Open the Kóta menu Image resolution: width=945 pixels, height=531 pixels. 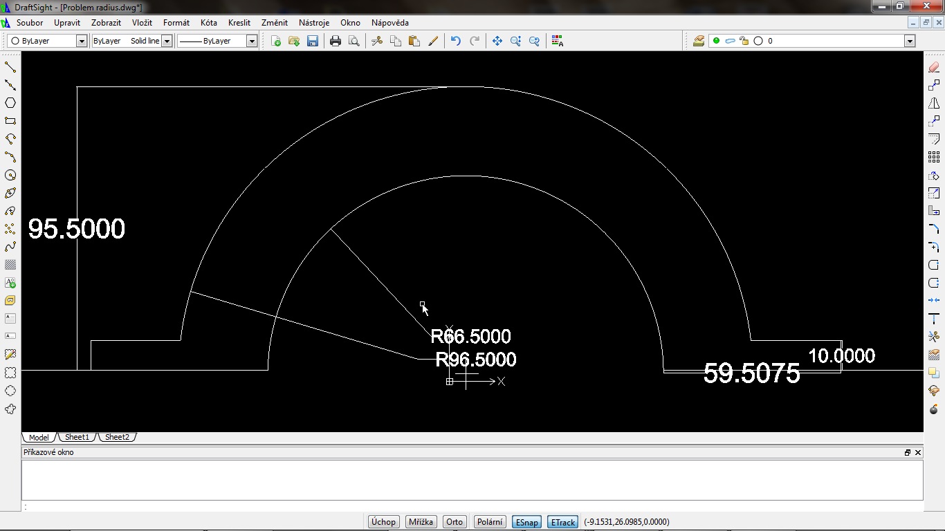pos(208,23)
